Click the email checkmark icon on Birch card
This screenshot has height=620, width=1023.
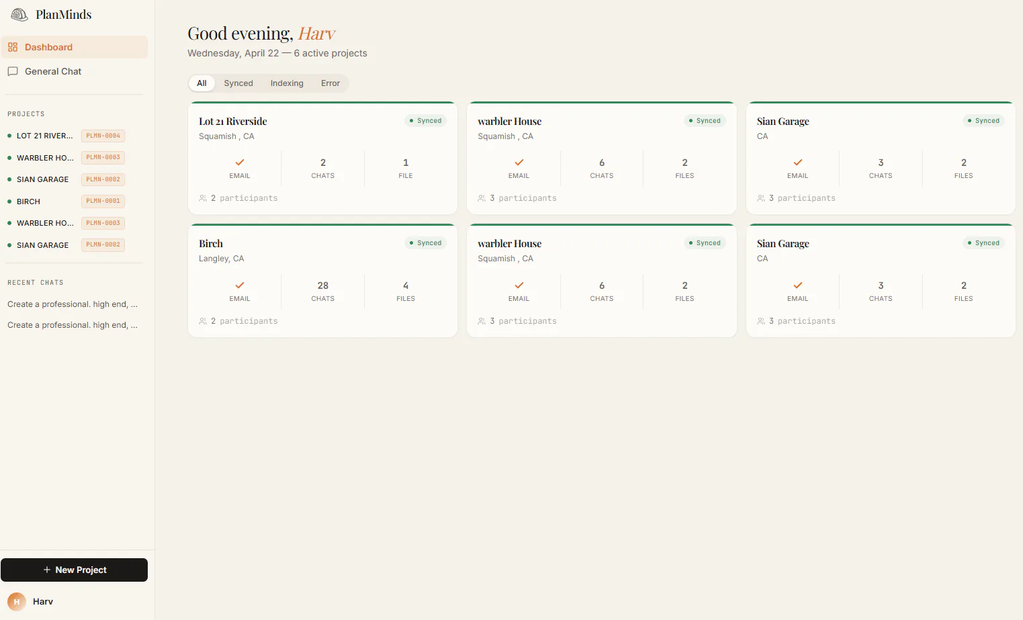click(x=240, y=285)
